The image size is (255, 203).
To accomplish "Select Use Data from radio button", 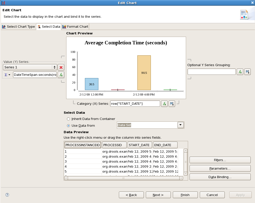I will 68,126.
